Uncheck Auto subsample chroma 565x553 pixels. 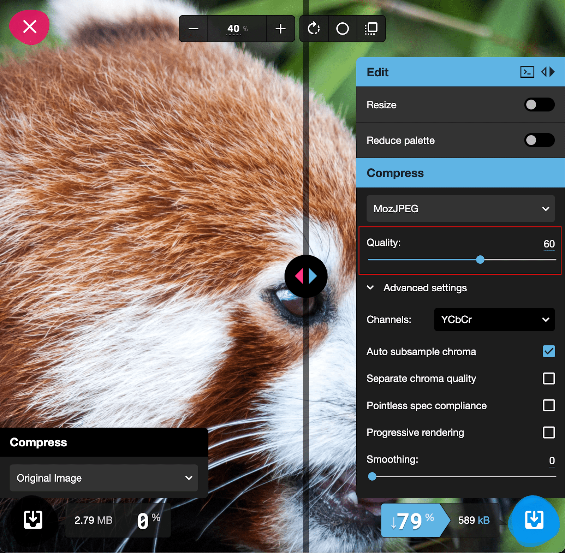548,351
